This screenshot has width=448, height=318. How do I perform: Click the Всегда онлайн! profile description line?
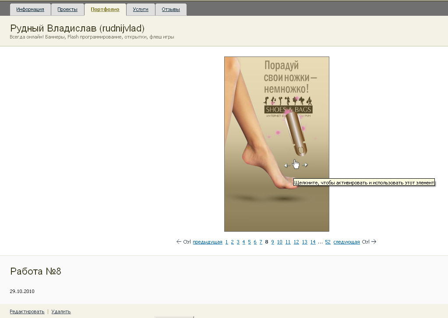tap(92, 37)
